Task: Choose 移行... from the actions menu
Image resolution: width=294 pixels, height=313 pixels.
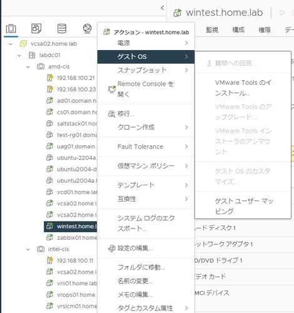Action: [x=146, y=114]
